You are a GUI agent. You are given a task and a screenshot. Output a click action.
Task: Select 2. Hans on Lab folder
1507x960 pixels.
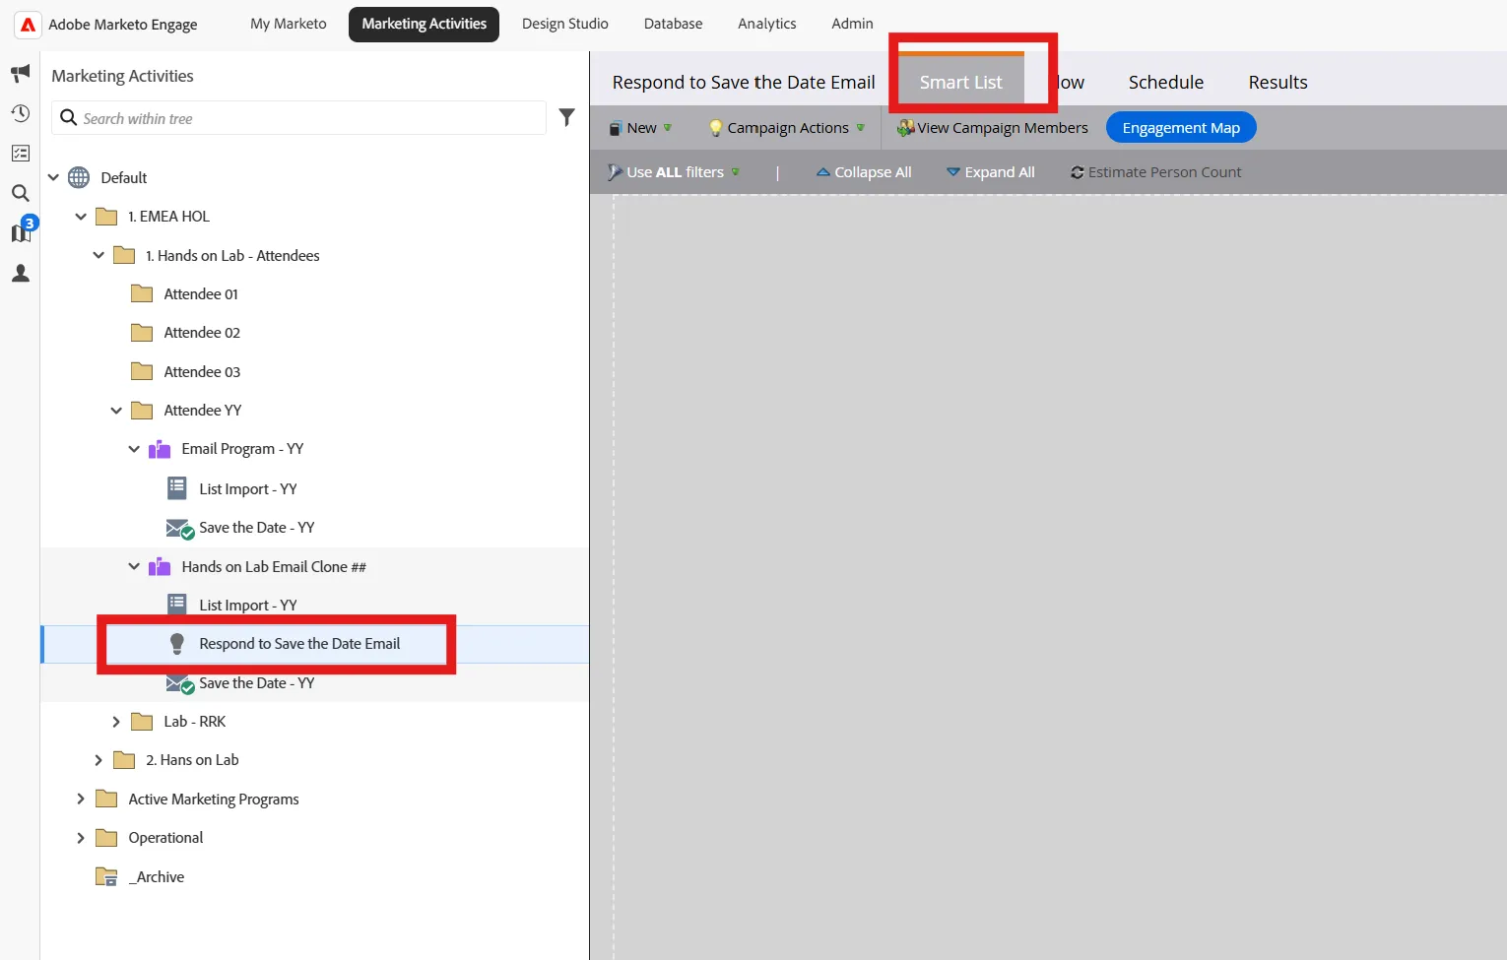coord(192,760)
